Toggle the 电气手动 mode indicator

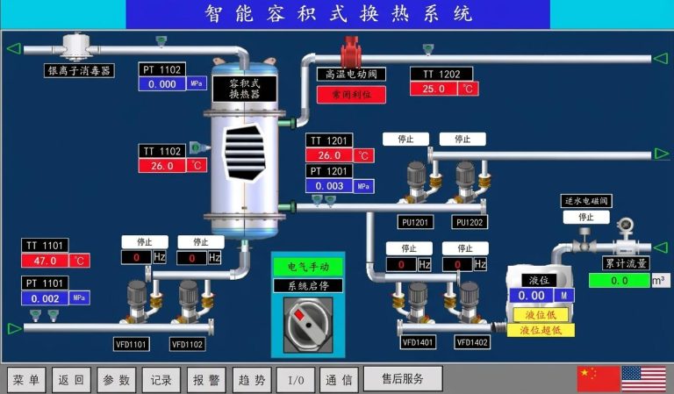click(x=308, y=267)
